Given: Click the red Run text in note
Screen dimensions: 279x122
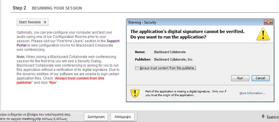Looking at the screenshot, I should 53,83.
